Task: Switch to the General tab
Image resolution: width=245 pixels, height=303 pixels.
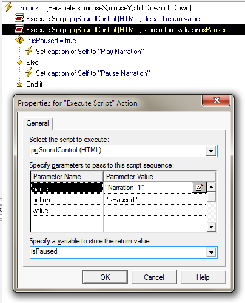Action: pyautogui.click(x=38, y=123)
